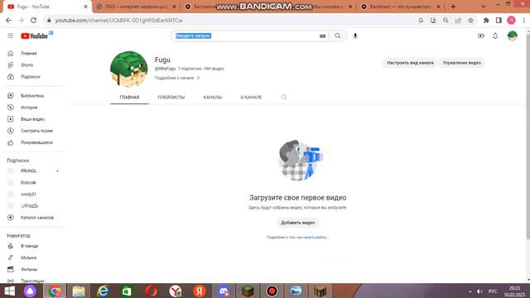This screenshot has width=530, height=298.
Task: Open the YouTube hamburger guide menu
Action: coord(11,36)
